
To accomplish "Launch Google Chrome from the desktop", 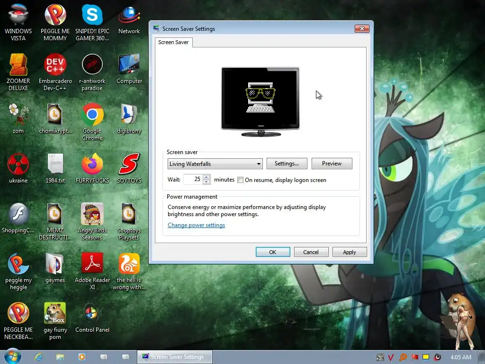I will coord(92,122).
